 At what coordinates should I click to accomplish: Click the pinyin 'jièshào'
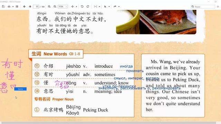coord(73,66)
